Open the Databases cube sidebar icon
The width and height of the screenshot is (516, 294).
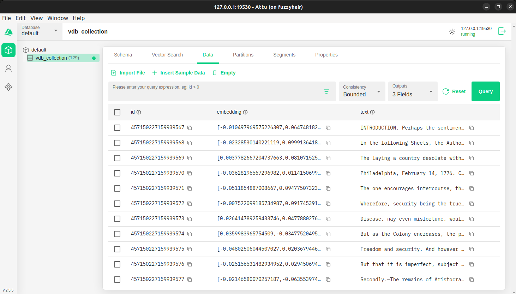[8, 50]
